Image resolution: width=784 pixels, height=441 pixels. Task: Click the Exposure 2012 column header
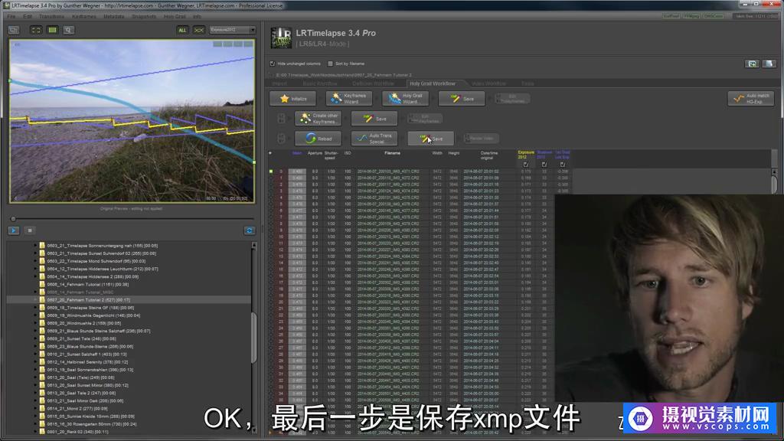[x=526, y=155]
